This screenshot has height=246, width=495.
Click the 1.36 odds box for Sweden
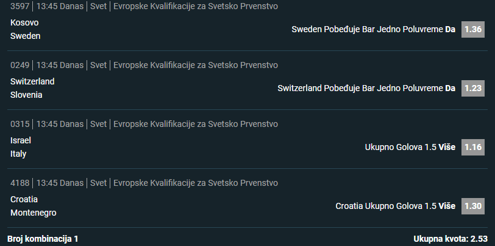point(472,29)
